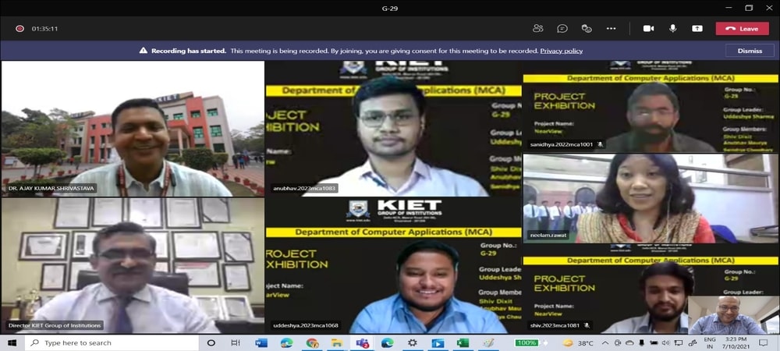
Task: Click the red recording indicator dot
Action: pyautogui.click(x=19, y=29)
